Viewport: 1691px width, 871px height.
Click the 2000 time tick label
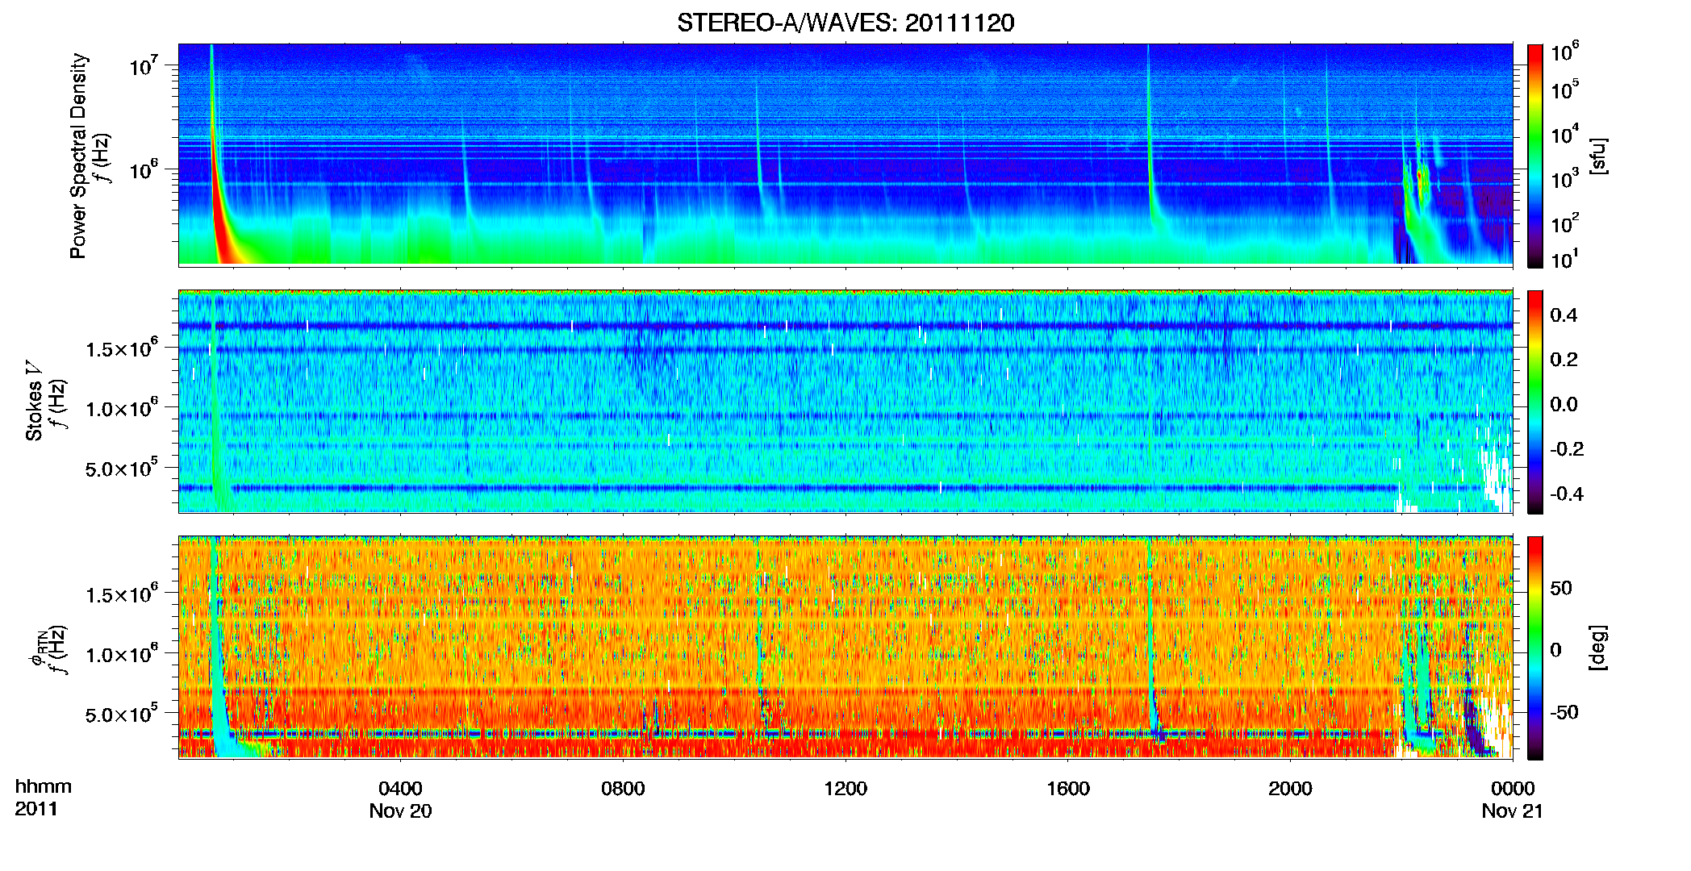pos(1290,789)
